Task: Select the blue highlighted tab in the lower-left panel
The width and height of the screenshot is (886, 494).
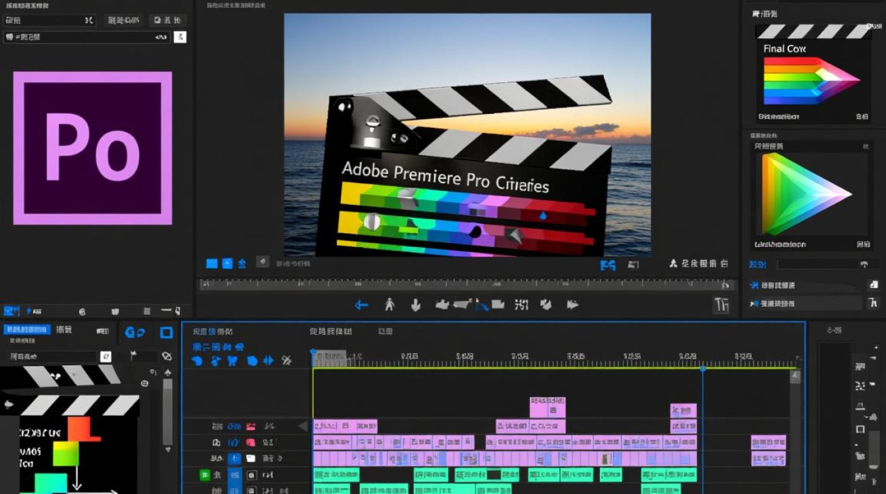Action: 27,329
